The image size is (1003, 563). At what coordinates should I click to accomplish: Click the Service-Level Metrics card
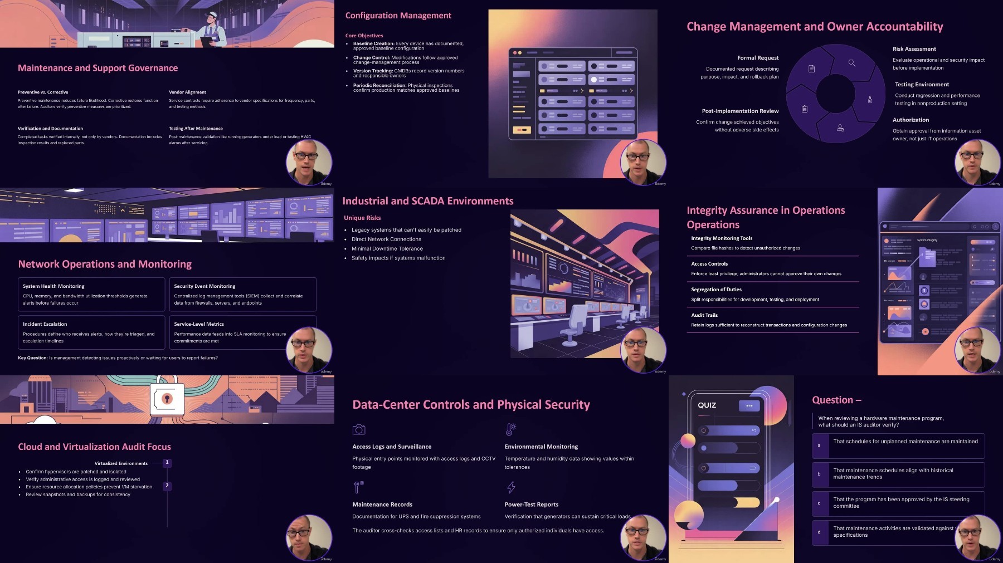(242, 332)
